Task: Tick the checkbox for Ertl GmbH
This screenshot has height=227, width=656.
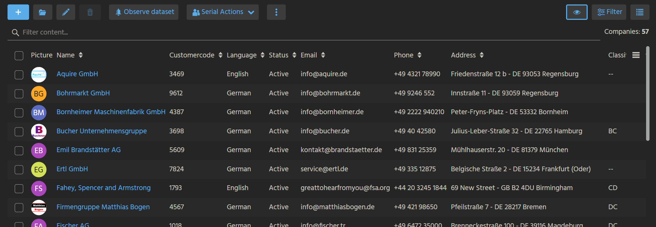Action: [19, 170]
